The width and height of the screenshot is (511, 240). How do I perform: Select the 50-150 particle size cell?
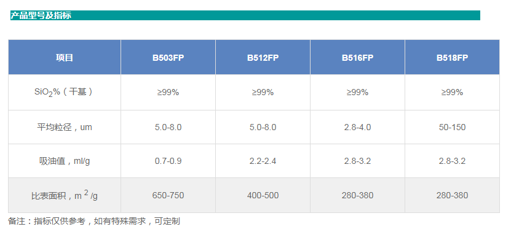[453, 127]
